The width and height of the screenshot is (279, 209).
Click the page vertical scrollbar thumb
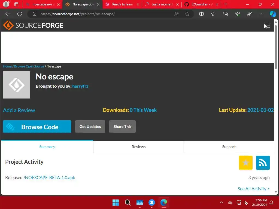[276, 47]
